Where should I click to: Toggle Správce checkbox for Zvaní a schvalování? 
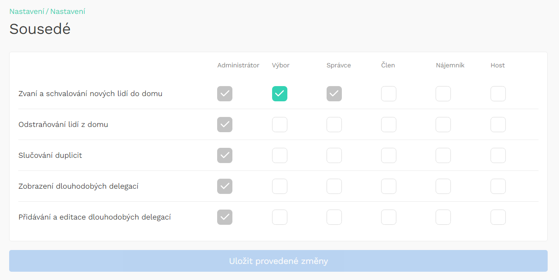[334, 93]
